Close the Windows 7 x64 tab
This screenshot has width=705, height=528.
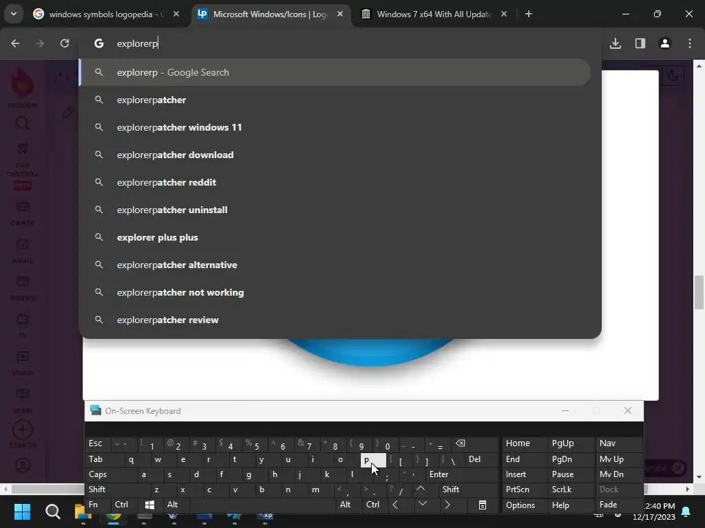[504, 14]
